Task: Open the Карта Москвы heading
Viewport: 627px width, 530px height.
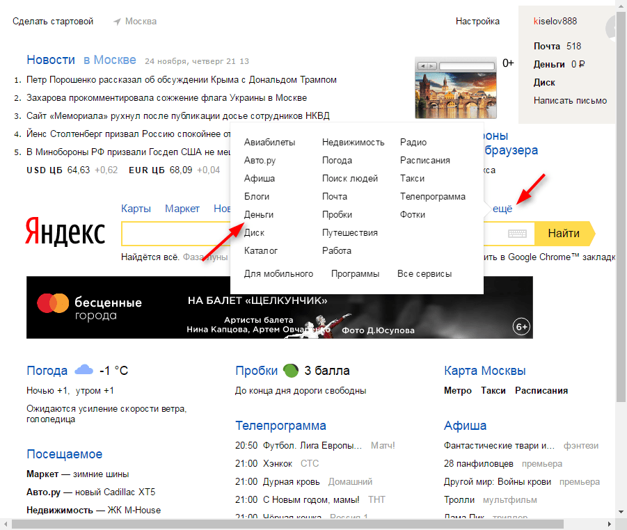Action: coord(484,371)
